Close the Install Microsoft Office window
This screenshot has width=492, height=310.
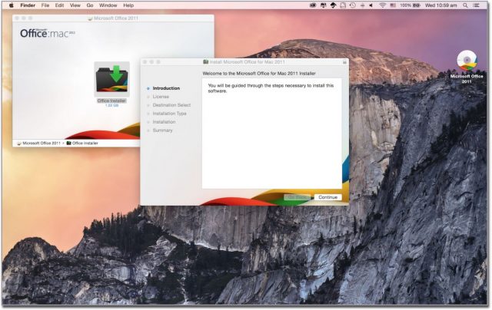coord(145,62)
